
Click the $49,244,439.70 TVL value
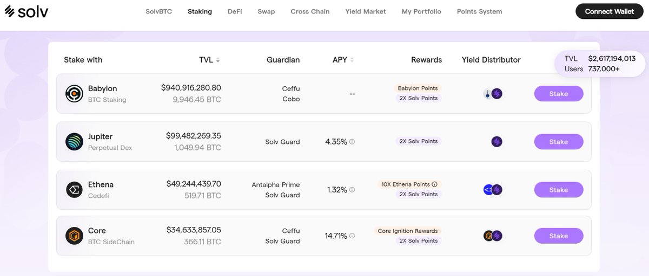coord(194,184)
